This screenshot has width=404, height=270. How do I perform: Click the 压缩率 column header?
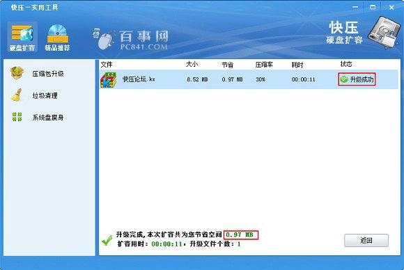264,64
